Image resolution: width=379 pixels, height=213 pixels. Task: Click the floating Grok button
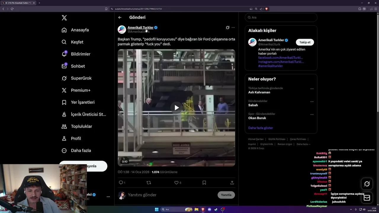(x=367, y=184)
